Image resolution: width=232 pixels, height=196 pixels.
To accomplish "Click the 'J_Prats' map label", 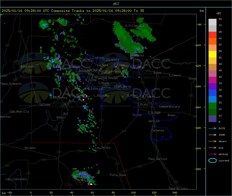I will pos(143,105).
